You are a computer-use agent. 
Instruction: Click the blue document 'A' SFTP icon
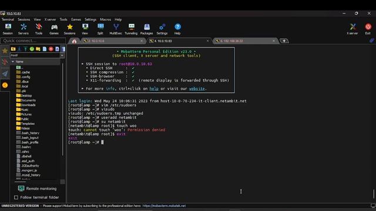coord(57,49)
